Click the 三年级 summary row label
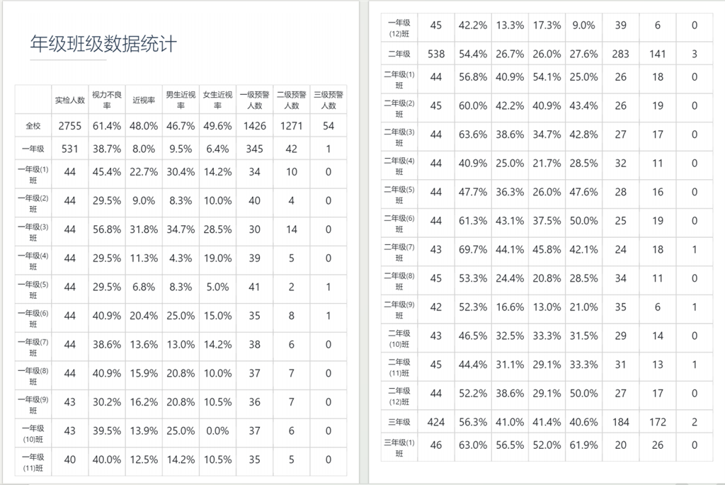 pos(399,422)
